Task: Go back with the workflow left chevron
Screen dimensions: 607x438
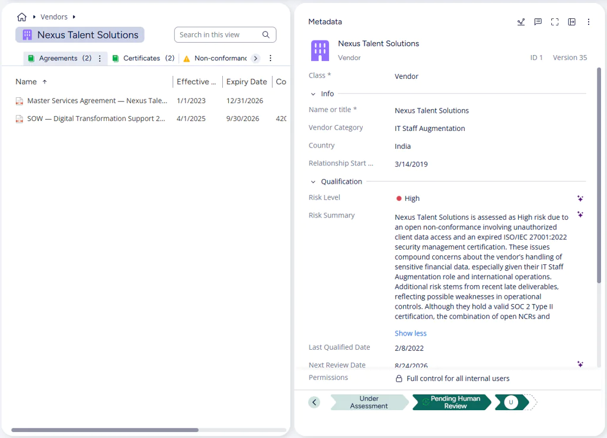Action: pos(314,402)
